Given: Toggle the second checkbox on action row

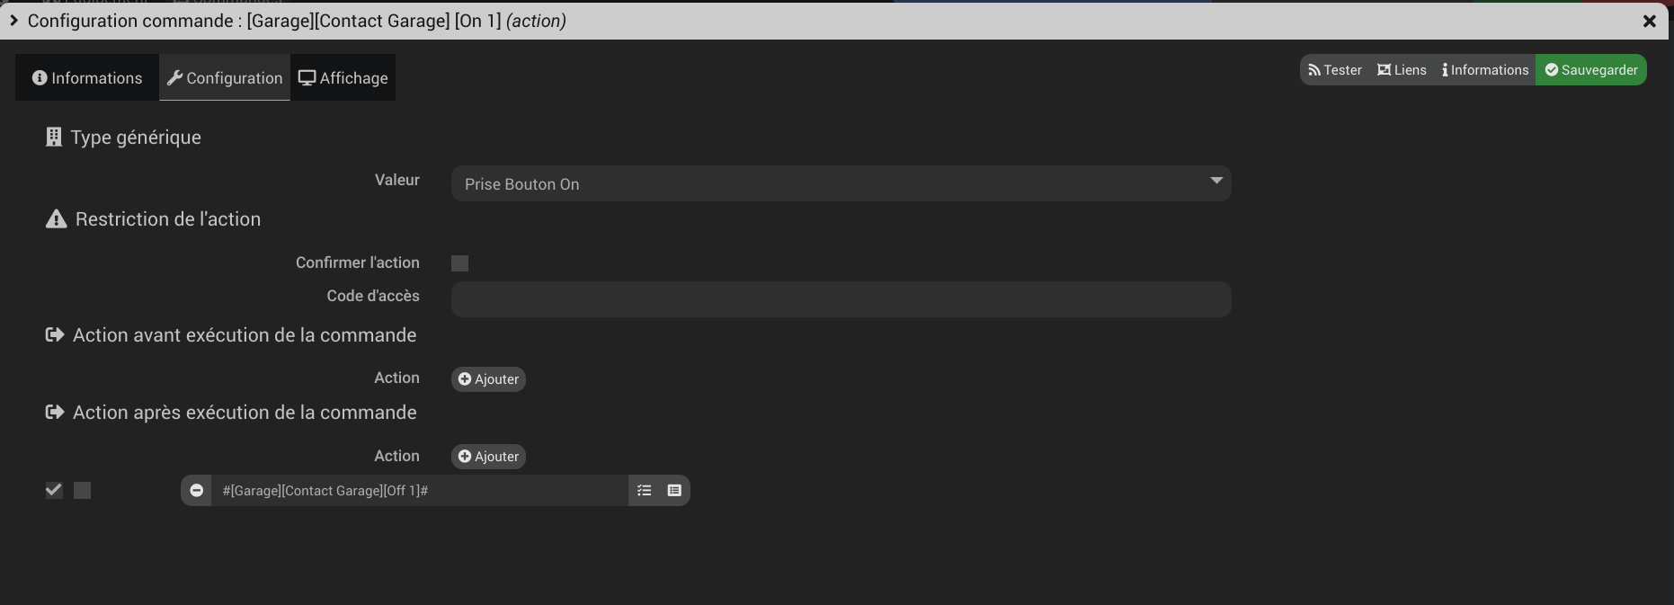Looking at the screenshot, I should [82, 490].
